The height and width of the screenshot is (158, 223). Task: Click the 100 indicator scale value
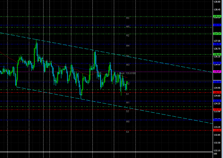coord(216,154)
